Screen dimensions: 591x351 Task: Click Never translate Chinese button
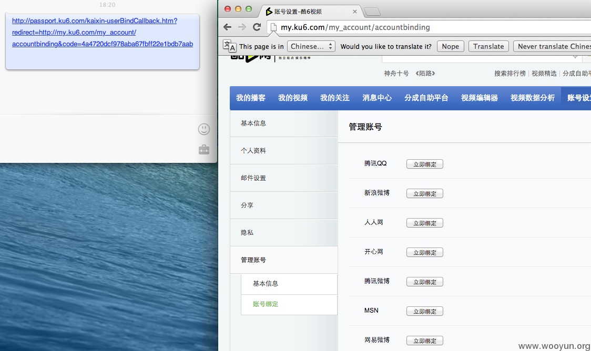(x=552, y=46)
